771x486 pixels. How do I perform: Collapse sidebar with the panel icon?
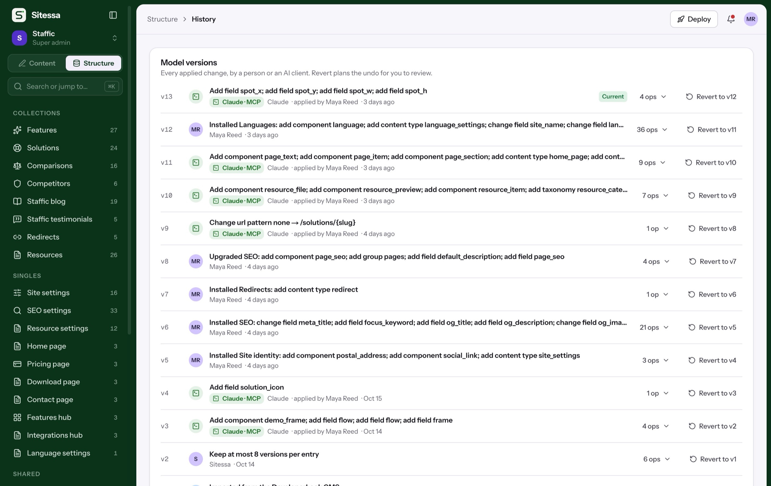point(113,15)
